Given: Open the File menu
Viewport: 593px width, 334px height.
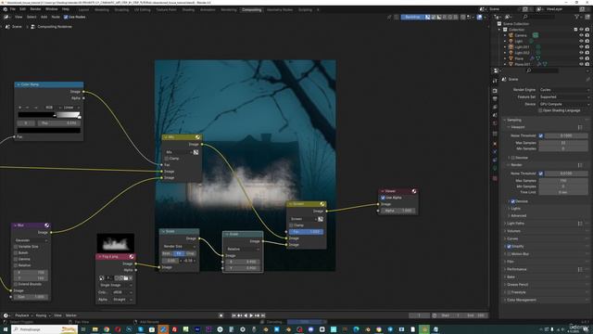Looking at the screenshot, I should coord(13,9).
